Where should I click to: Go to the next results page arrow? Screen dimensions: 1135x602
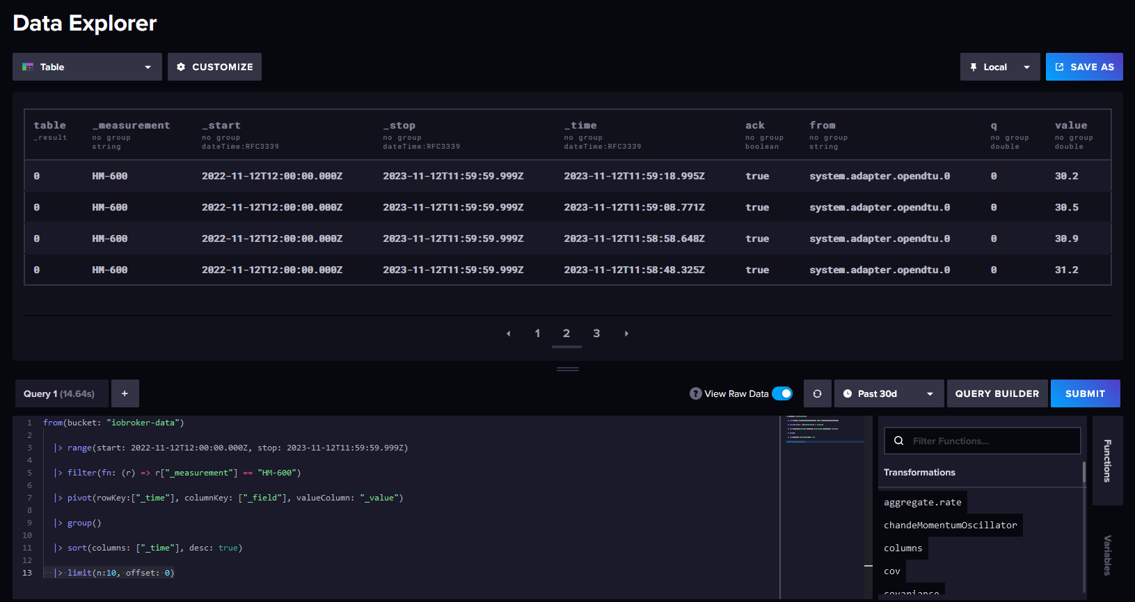[626, 334]
